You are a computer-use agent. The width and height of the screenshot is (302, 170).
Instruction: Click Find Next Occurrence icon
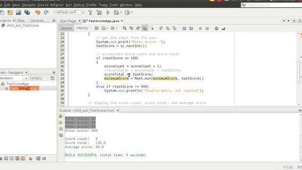click(x=138, y=28)
